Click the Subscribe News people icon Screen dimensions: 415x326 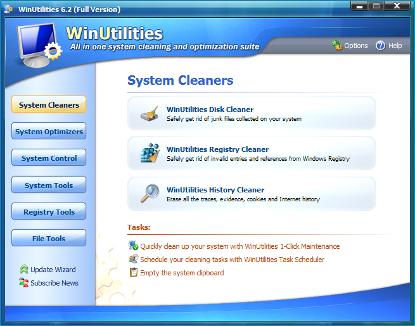pyautogui.click(x=24, y=283)
